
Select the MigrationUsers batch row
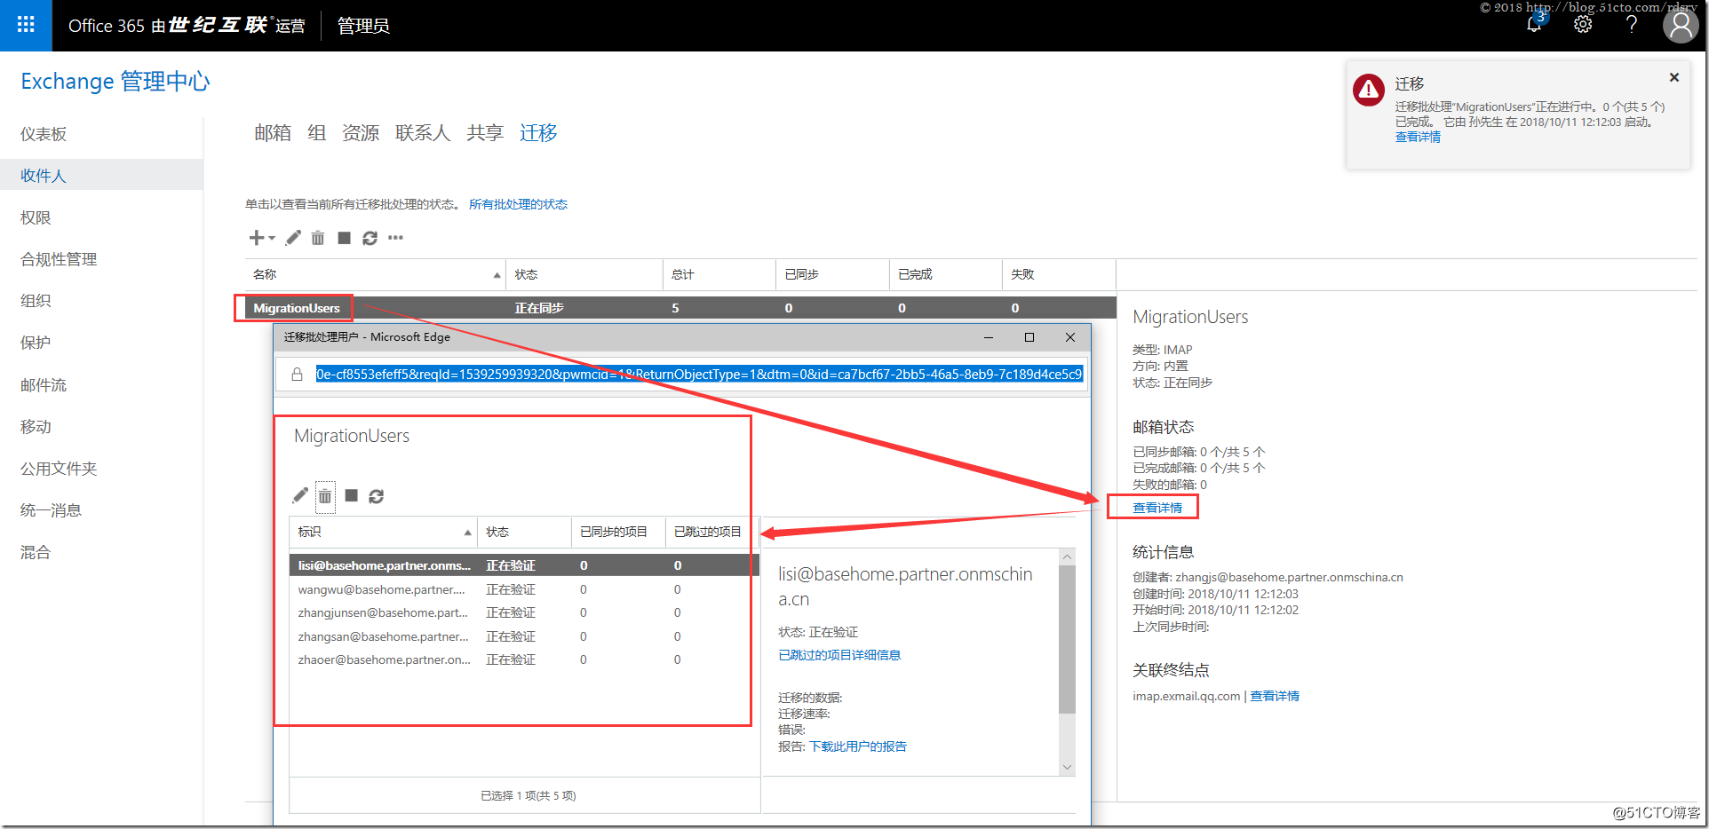pyautogui.click(x=680, y=308)
